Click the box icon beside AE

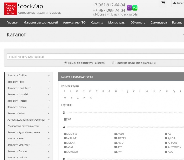click(166, 134)
